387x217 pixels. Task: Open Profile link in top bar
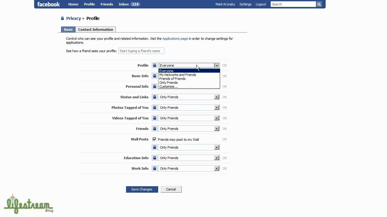(x=89, y=4)
